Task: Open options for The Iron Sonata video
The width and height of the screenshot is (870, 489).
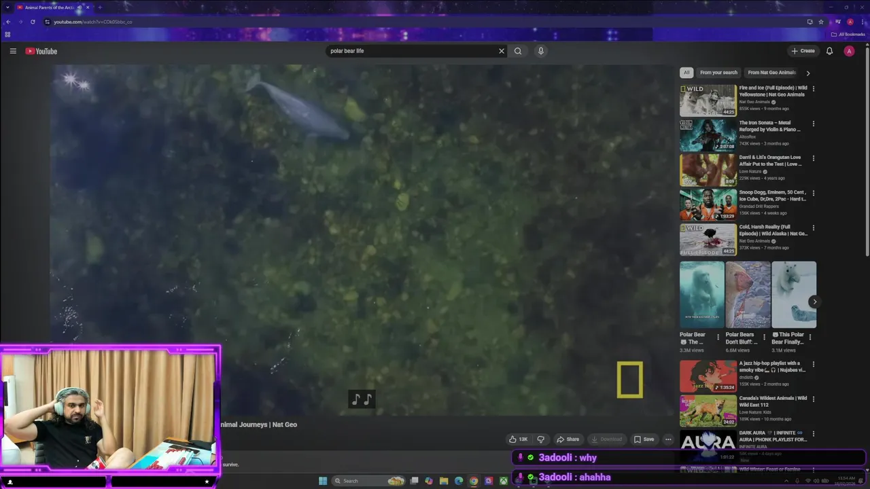Action: (814, 124)
